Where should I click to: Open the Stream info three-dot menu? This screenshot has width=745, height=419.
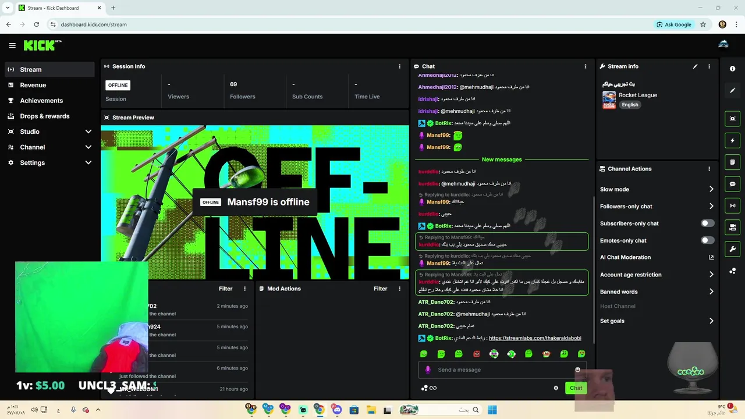pos(709,66)
